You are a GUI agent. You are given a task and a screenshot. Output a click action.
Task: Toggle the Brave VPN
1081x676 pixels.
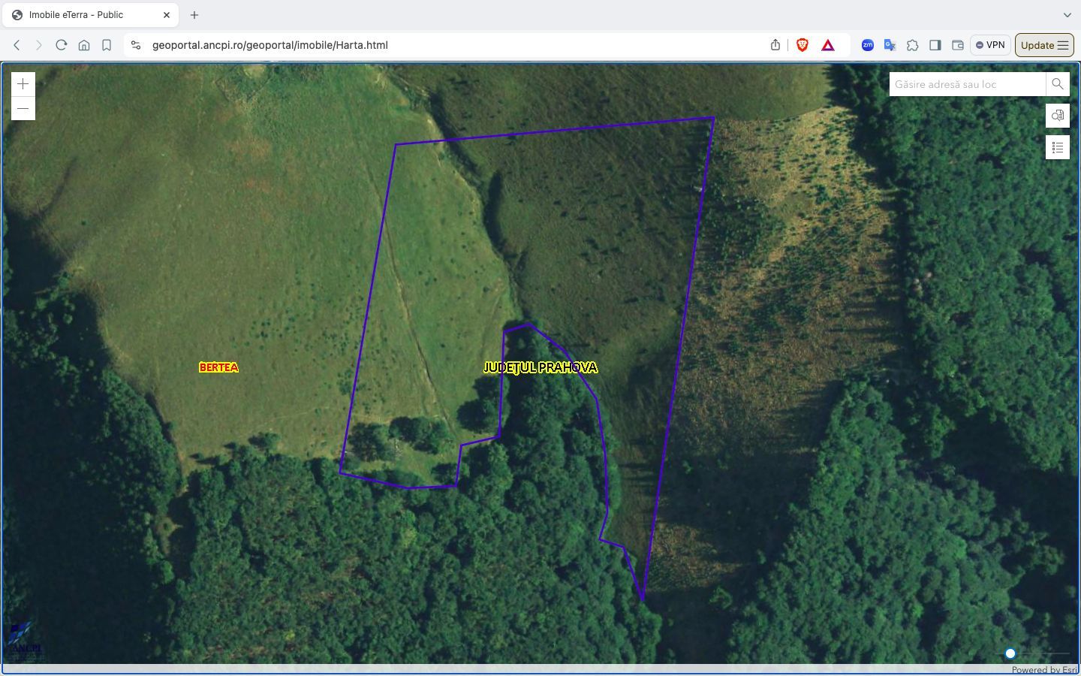pos(990,45)
